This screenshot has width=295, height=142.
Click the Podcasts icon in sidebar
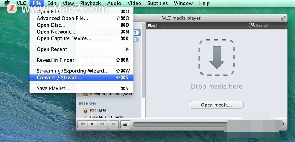point(85,110)
